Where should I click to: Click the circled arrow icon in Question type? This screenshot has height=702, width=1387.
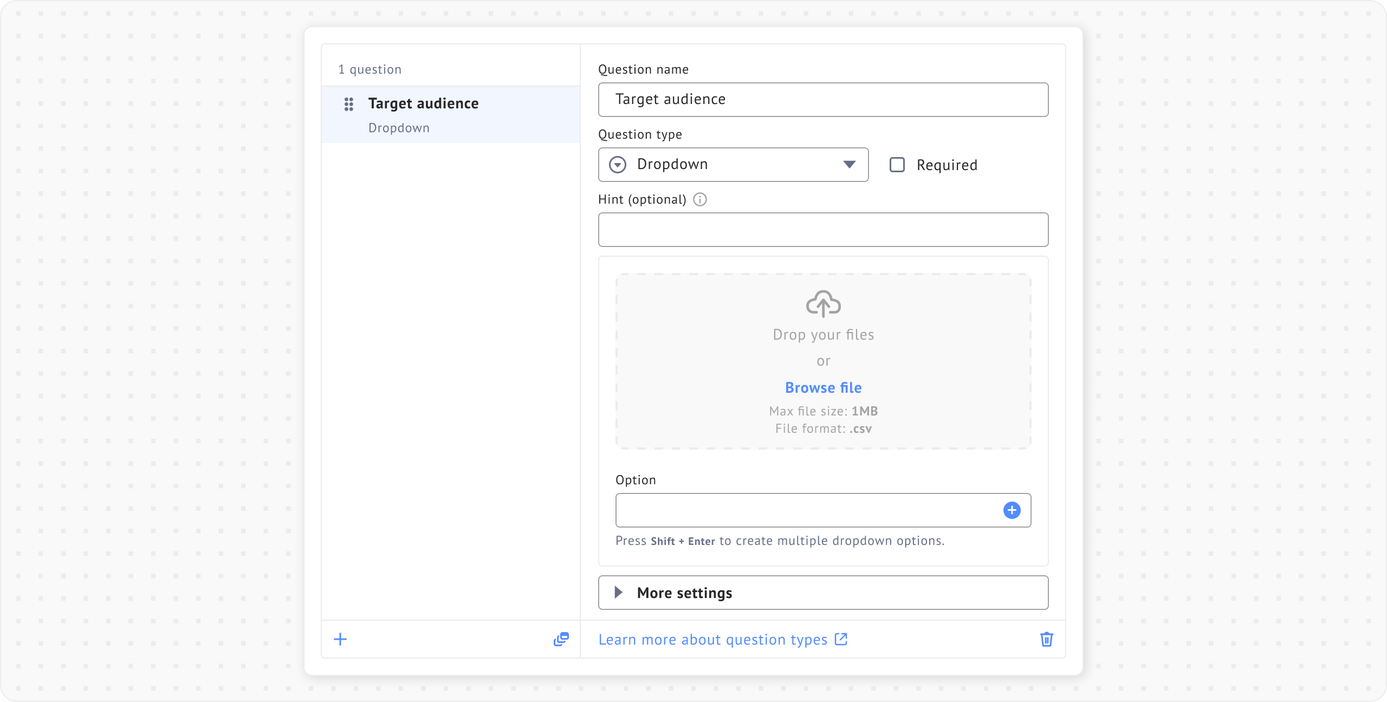pyautogui.click(x=618, y=165)
